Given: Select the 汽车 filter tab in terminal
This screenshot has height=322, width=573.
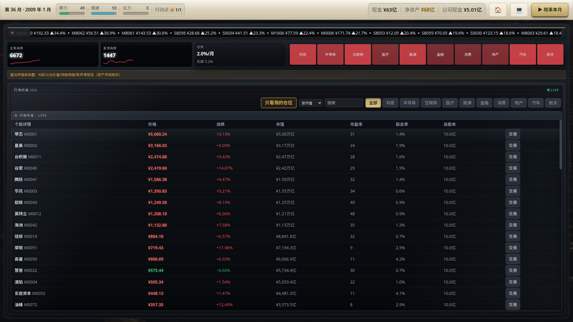Looking at the screenshot, I should [536, 103].
